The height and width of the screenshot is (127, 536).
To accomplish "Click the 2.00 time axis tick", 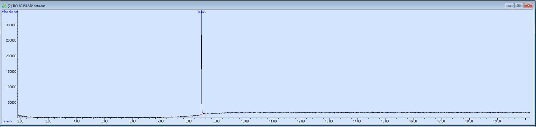I will click(20, 121).
